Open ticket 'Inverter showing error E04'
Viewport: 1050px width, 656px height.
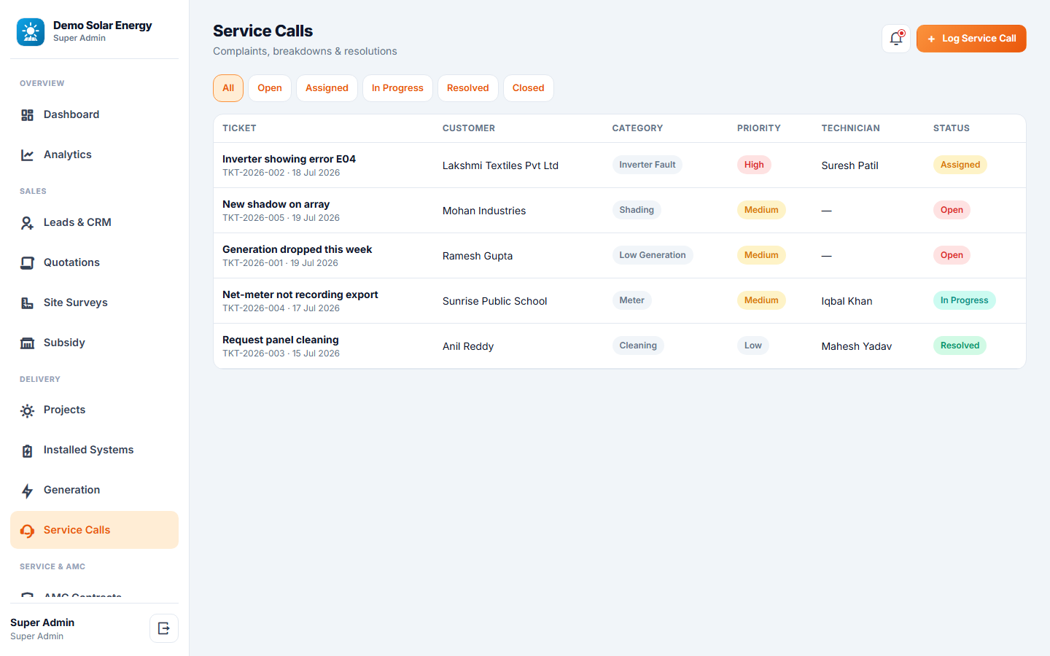pos(289,159)
